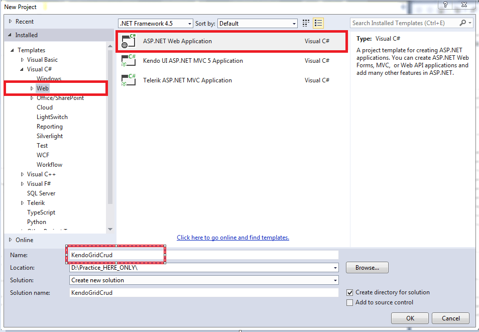Expand the Telerik tree node
The width and height of the screenshot is (479, 332).
(x=22, y=203)
